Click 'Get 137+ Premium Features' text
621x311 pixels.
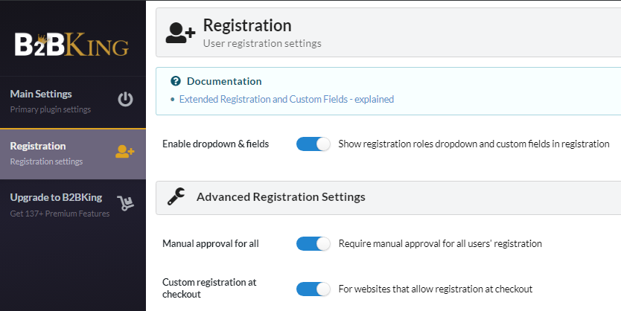(60, 214)
